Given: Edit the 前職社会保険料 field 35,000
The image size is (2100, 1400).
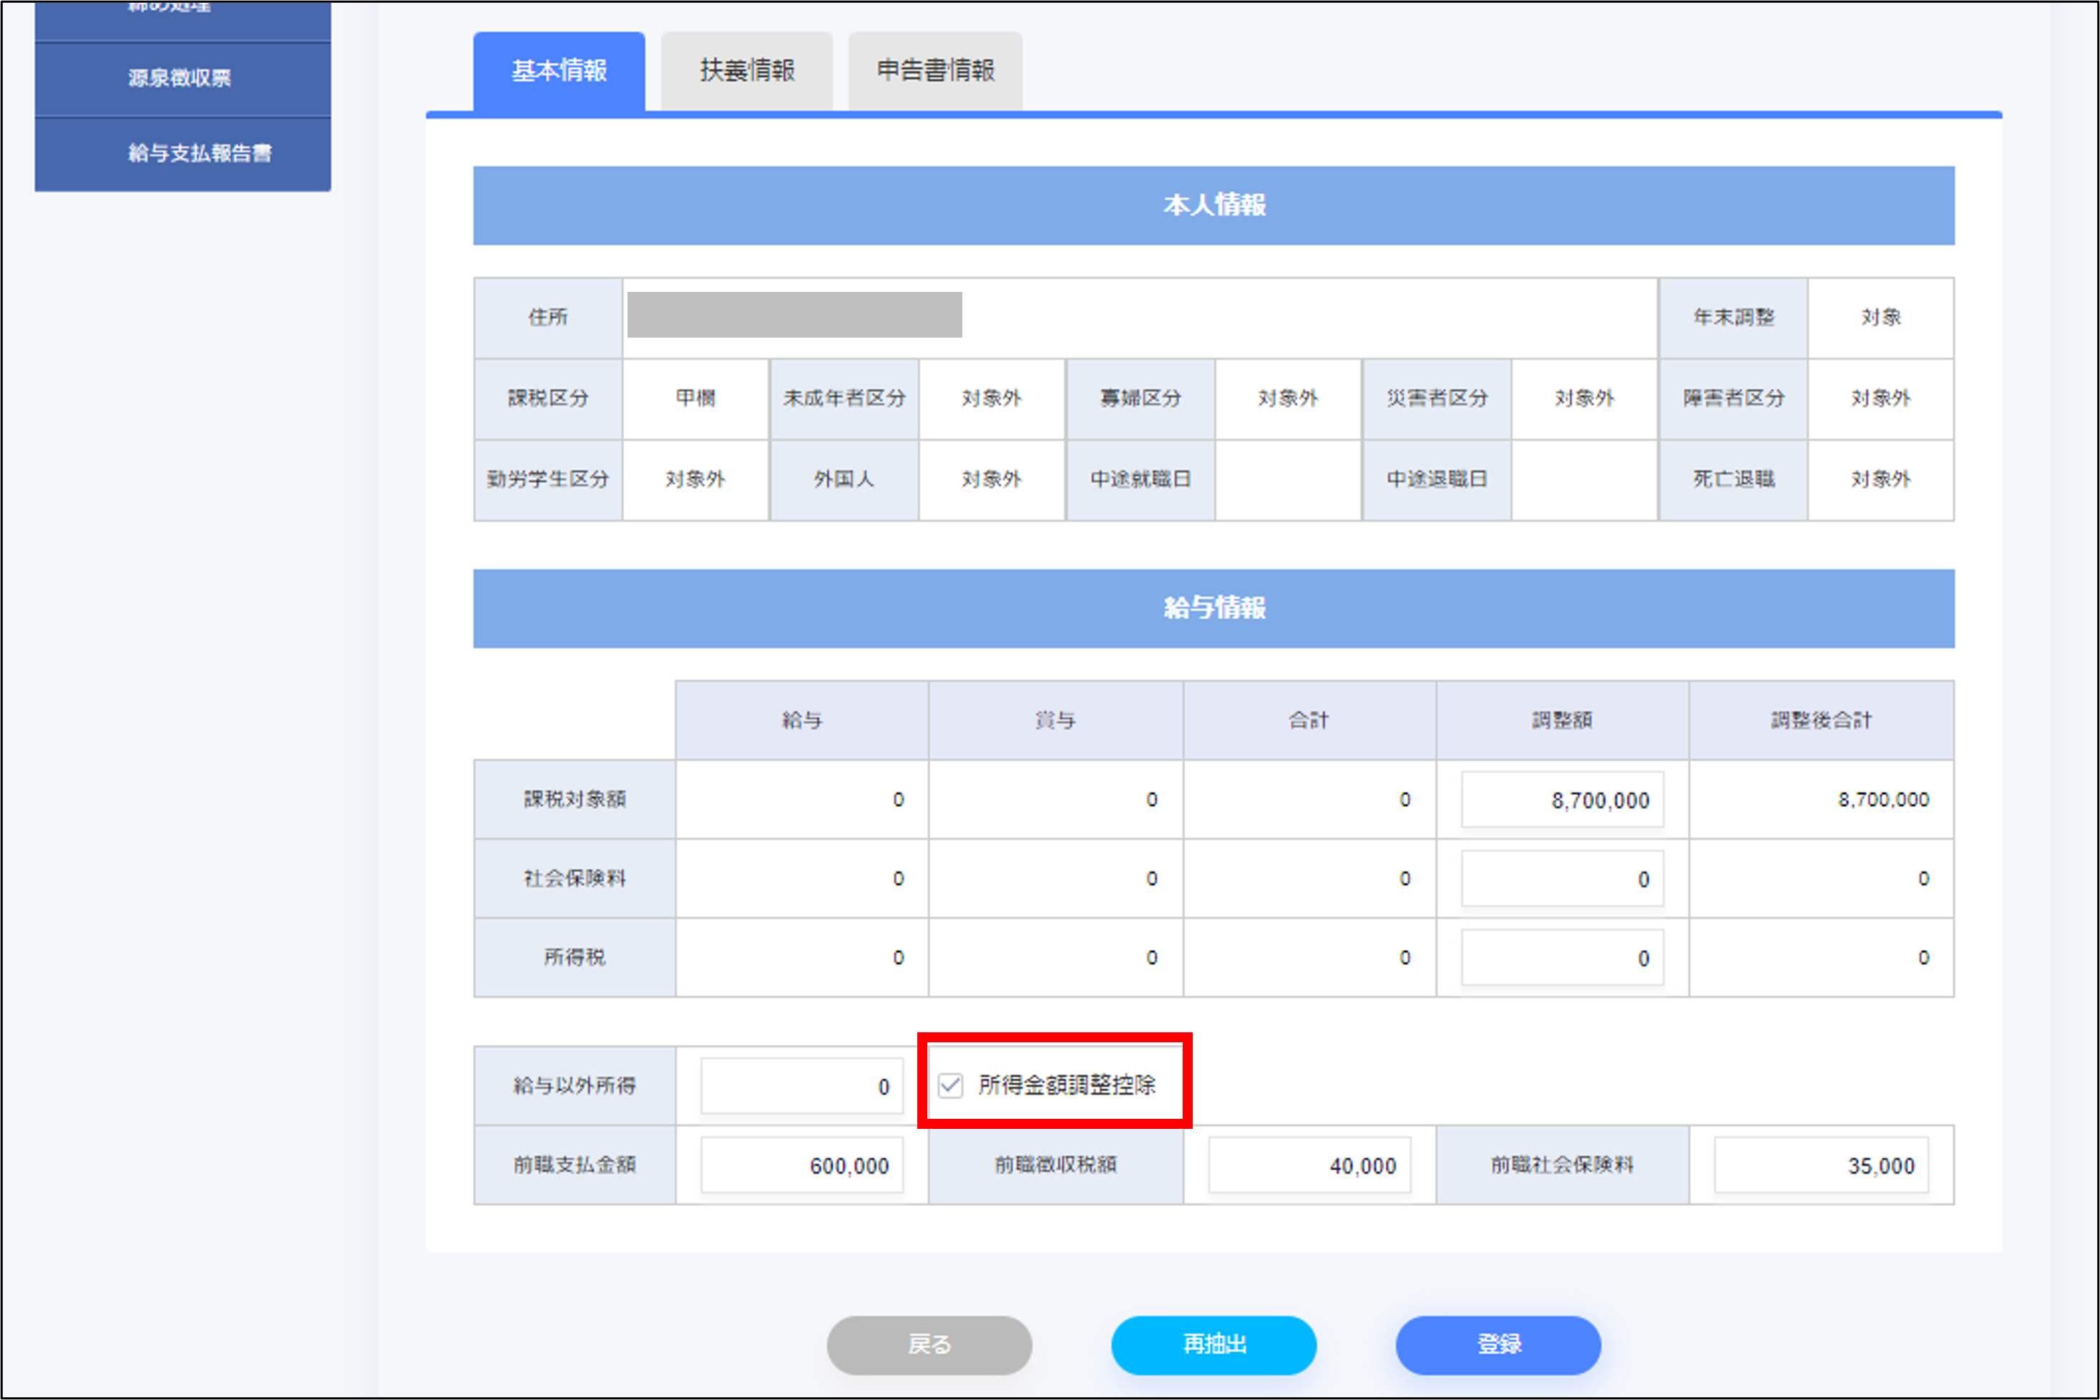Looking at the screenshot, I should coord(1822,1165).
